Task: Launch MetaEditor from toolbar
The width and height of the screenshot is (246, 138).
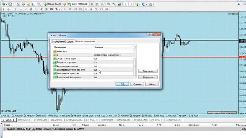Action: 65,4
